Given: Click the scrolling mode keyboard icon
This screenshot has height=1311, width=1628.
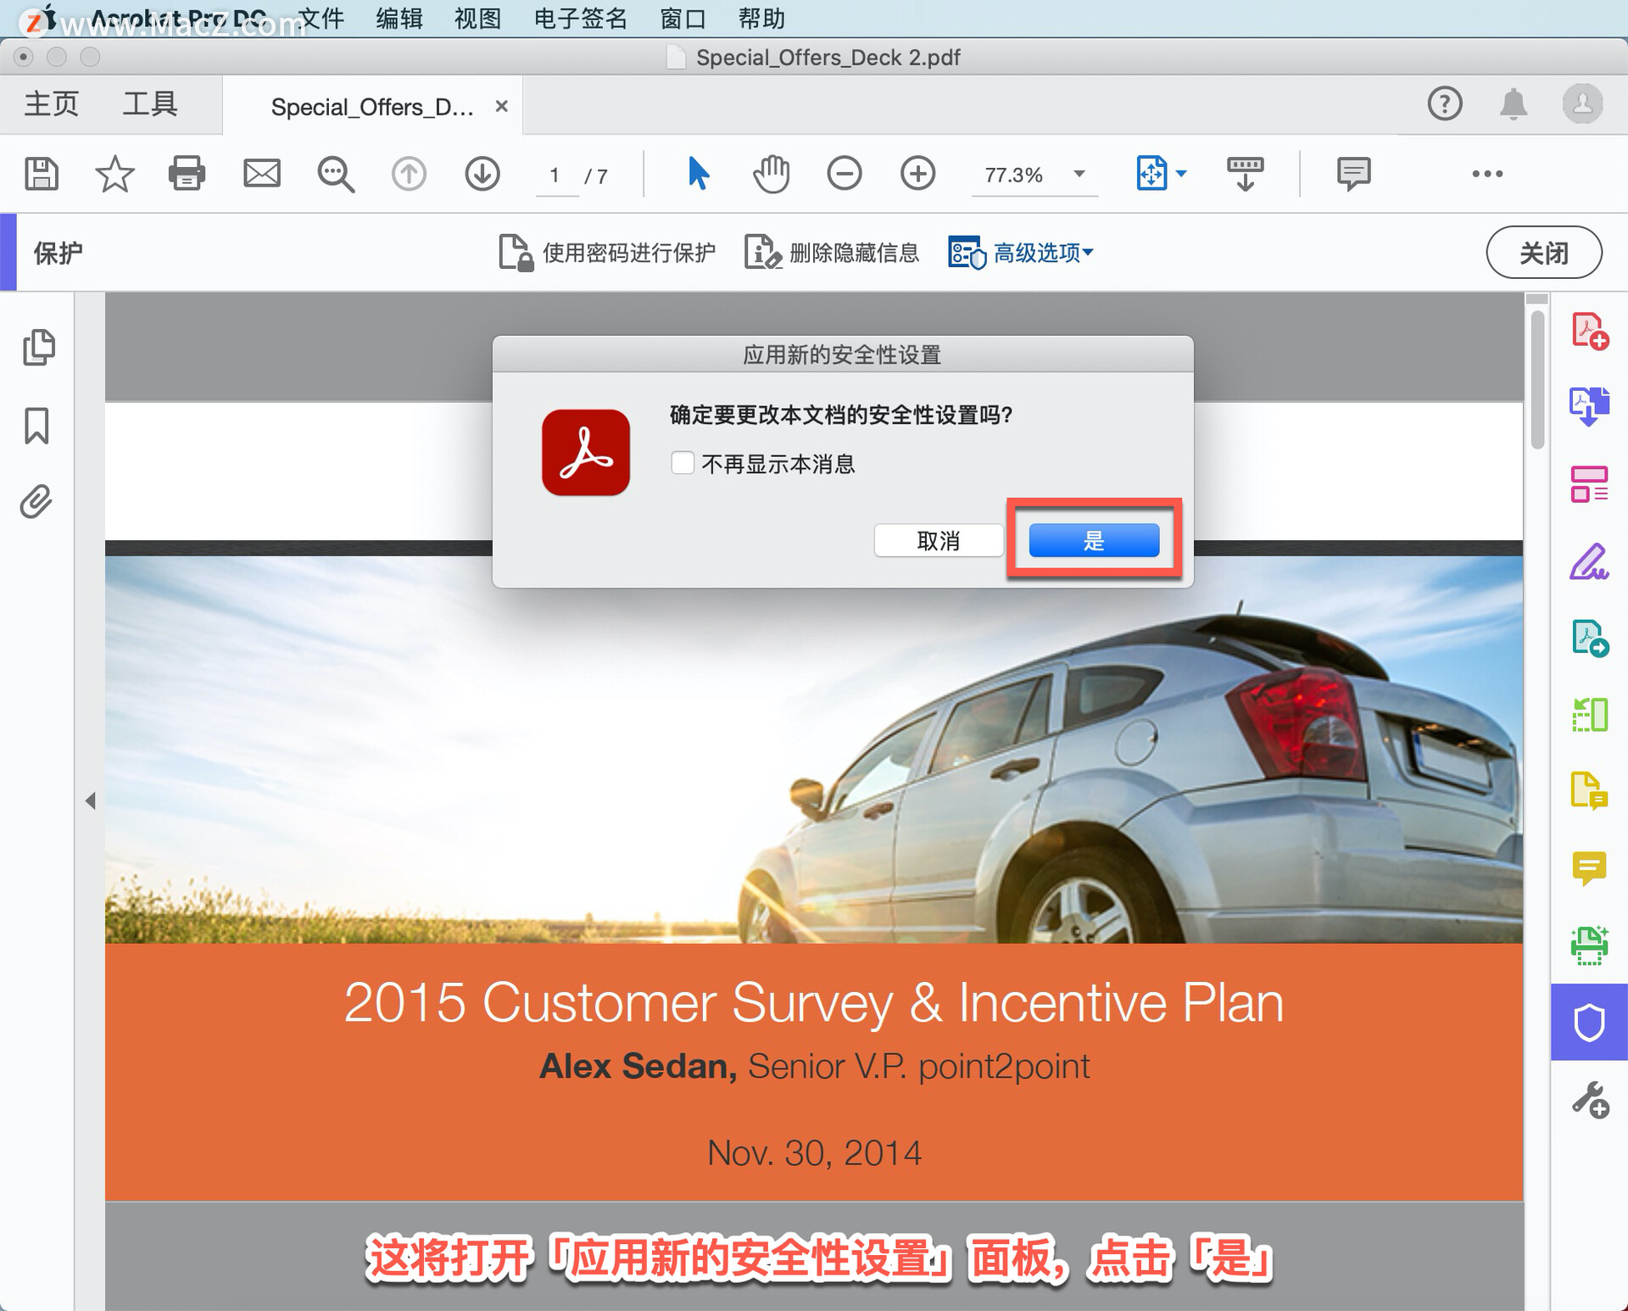Looking at the screenshot, I should [1245, 174].
